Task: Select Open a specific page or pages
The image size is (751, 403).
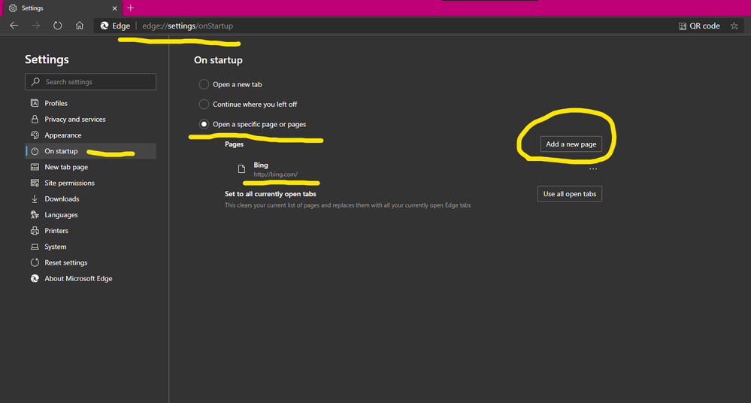Action: (x=204, y=124)
